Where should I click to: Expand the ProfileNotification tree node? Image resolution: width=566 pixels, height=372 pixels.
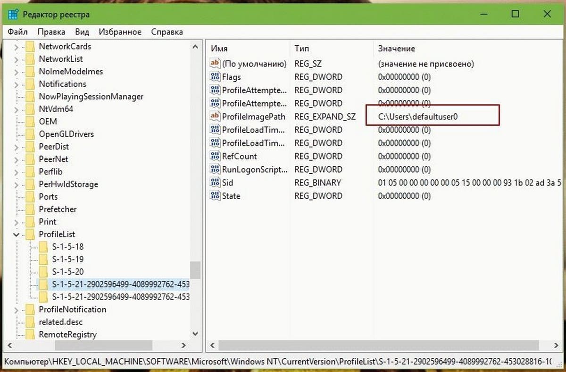(x=17, y=309)
